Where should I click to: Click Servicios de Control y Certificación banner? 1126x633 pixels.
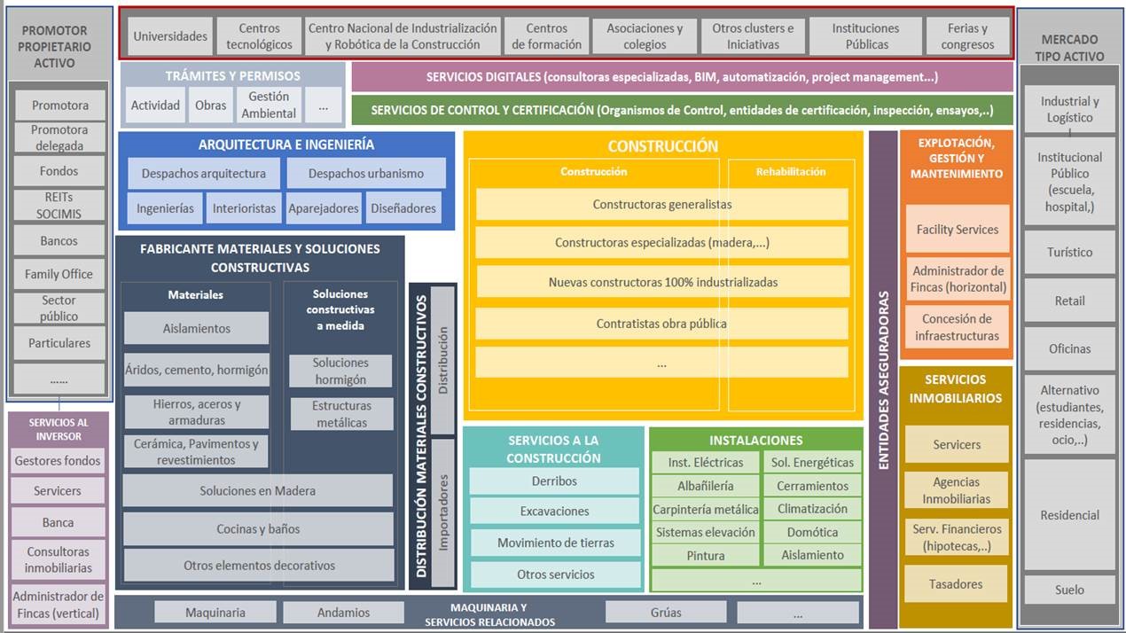682,111
